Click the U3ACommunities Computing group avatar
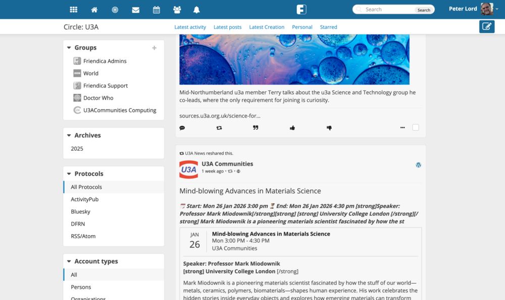This screenshot has width=505, height=300. [77, 110]
